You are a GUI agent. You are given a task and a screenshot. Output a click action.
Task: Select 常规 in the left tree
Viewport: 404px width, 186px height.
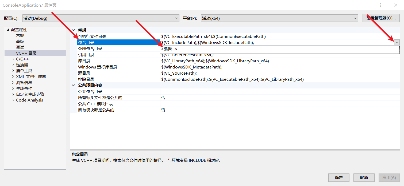coord(20,35)
